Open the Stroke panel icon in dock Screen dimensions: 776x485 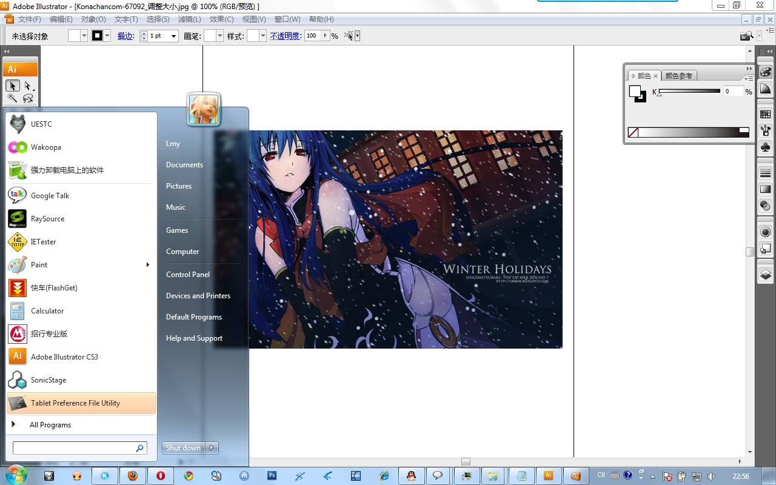coord(765,173)
